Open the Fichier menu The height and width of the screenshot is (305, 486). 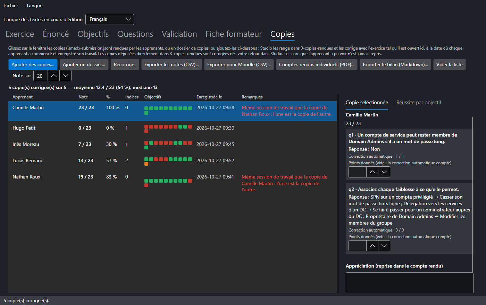tap(11, 6)
